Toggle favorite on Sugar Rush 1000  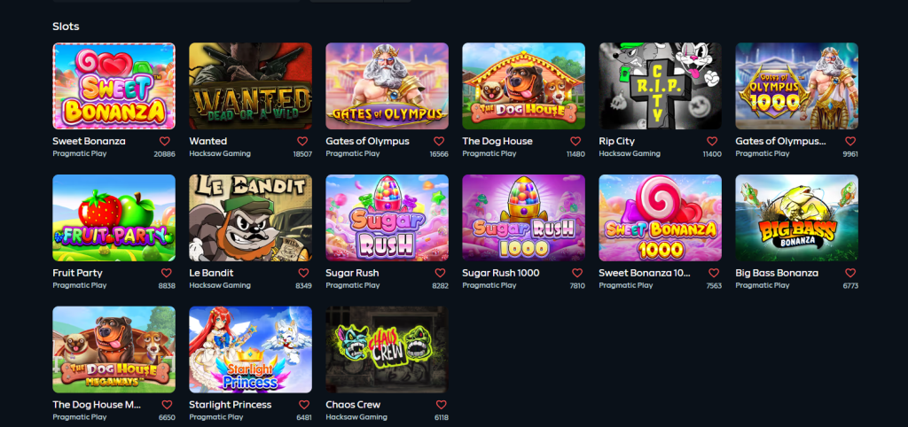point(577,273)
